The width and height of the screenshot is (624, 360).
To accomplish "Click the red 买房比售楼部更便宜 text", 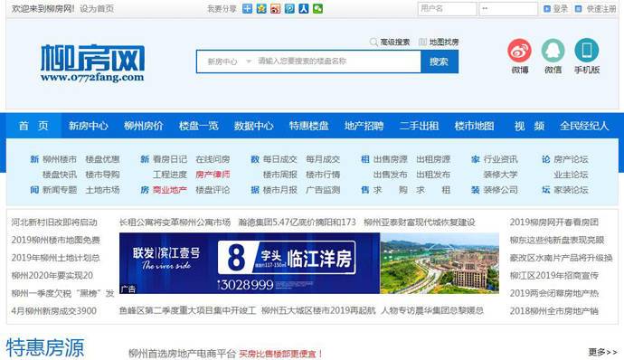I will tap(281, 354).
